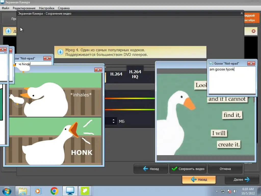
Task: Click dark Назад button in save dialog
Action: click(151, 169)
